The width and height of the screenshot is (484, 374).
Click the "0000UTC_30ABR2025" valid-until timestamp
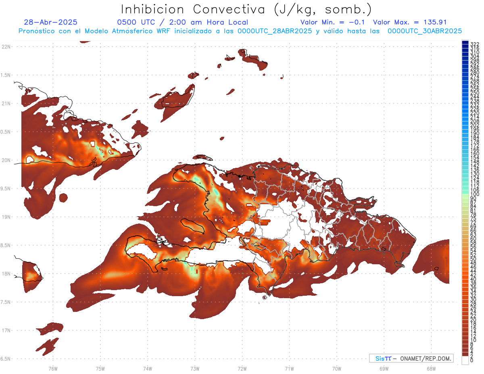425,31
